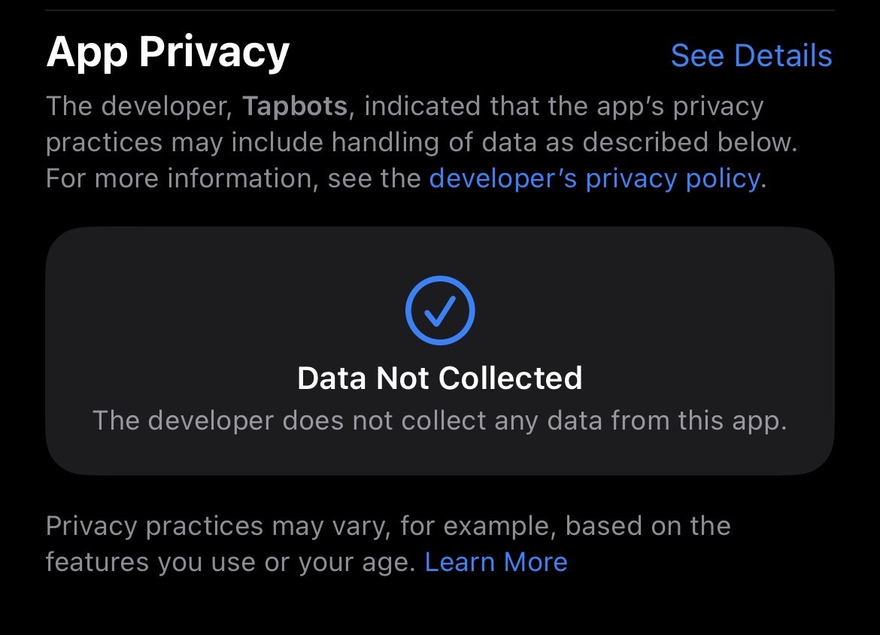Tap the word "Privacy" in the heading

tap(214, 53)
